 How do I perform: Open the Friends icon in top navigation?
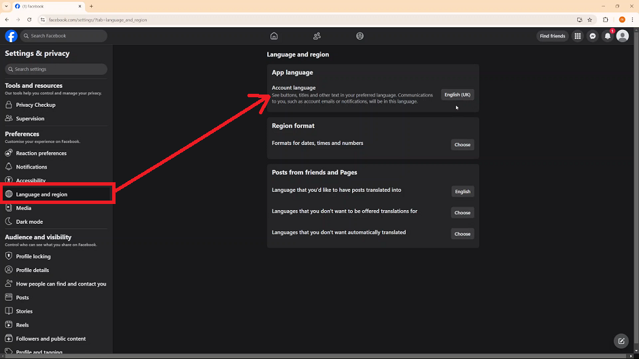click(317, 36)
